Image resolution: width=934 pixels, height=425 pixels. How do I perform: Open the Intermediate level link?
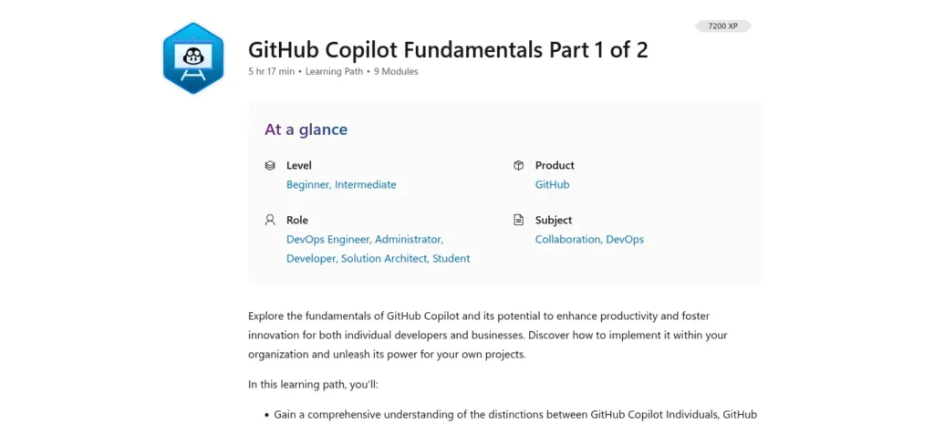(x=365, y=184)
